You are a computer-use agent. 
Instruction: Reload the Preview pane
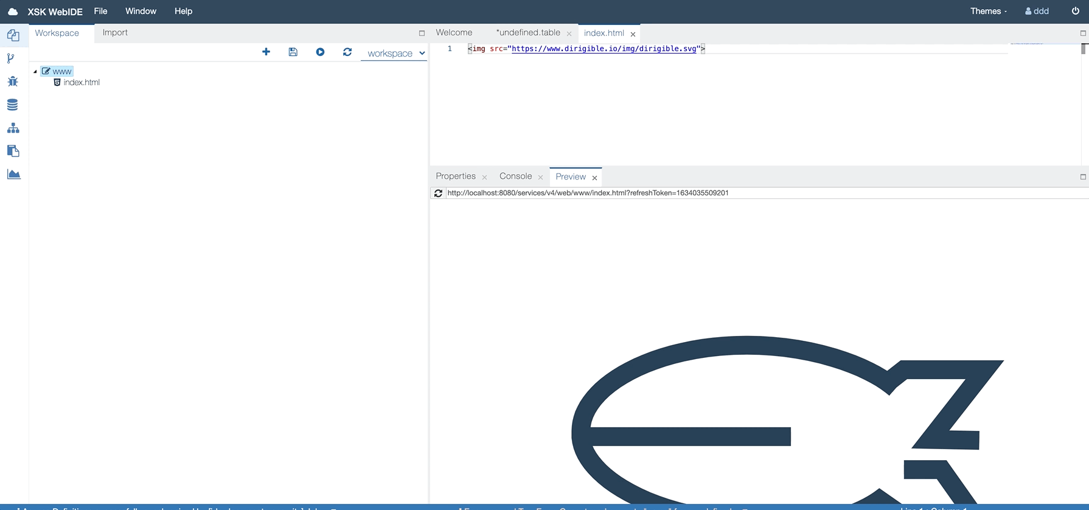coord(438,193)
